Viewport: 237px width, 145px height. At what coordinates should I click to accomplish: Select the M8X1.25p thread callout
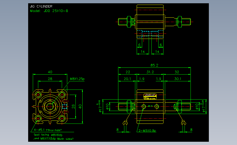click(x=77, y=79)
